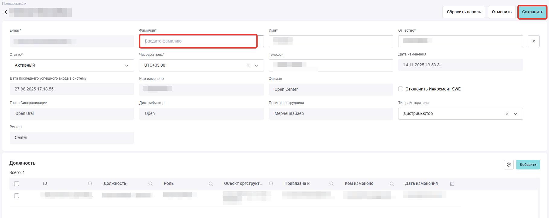Viewport: 549px width, 218px height.
Task: Expand the Тип работодателя dropdown
Action: [x=516, y=114]
